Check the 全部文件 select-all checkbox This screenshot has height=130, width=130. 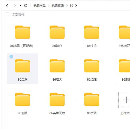8,14
